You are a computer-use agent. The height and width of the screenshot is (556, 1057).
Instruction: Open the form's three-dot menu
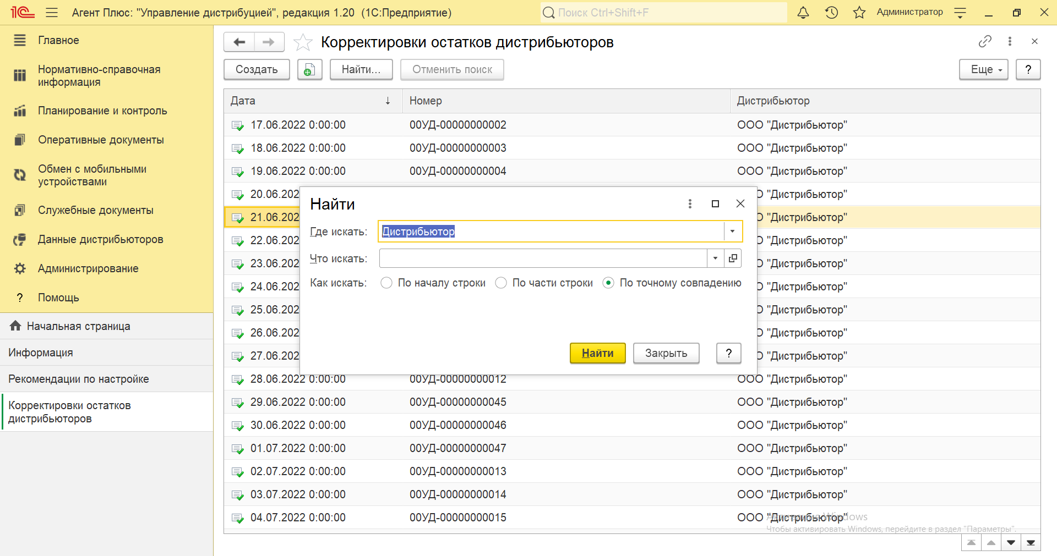[x=1010, y=41]
